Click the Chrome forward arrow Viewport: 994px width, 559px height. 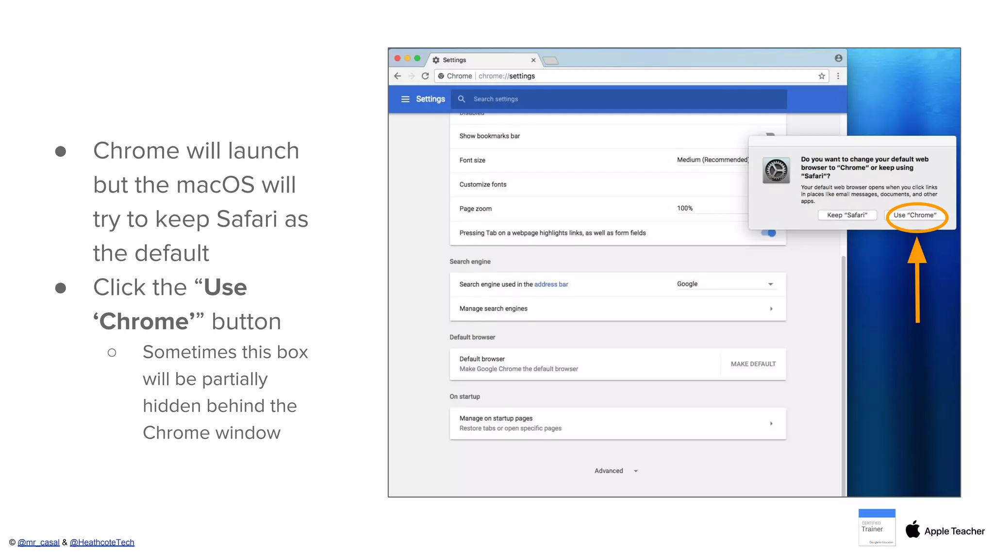tap(412, 76)
